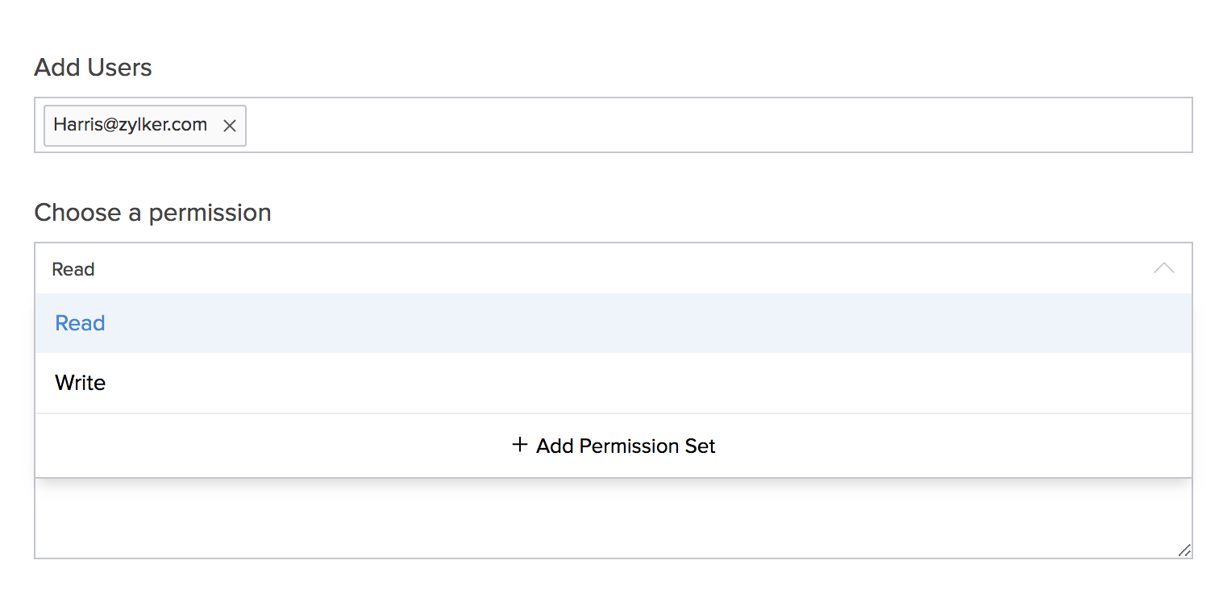Click the Harris@zylker.com email text in the chip

point(130,125)
